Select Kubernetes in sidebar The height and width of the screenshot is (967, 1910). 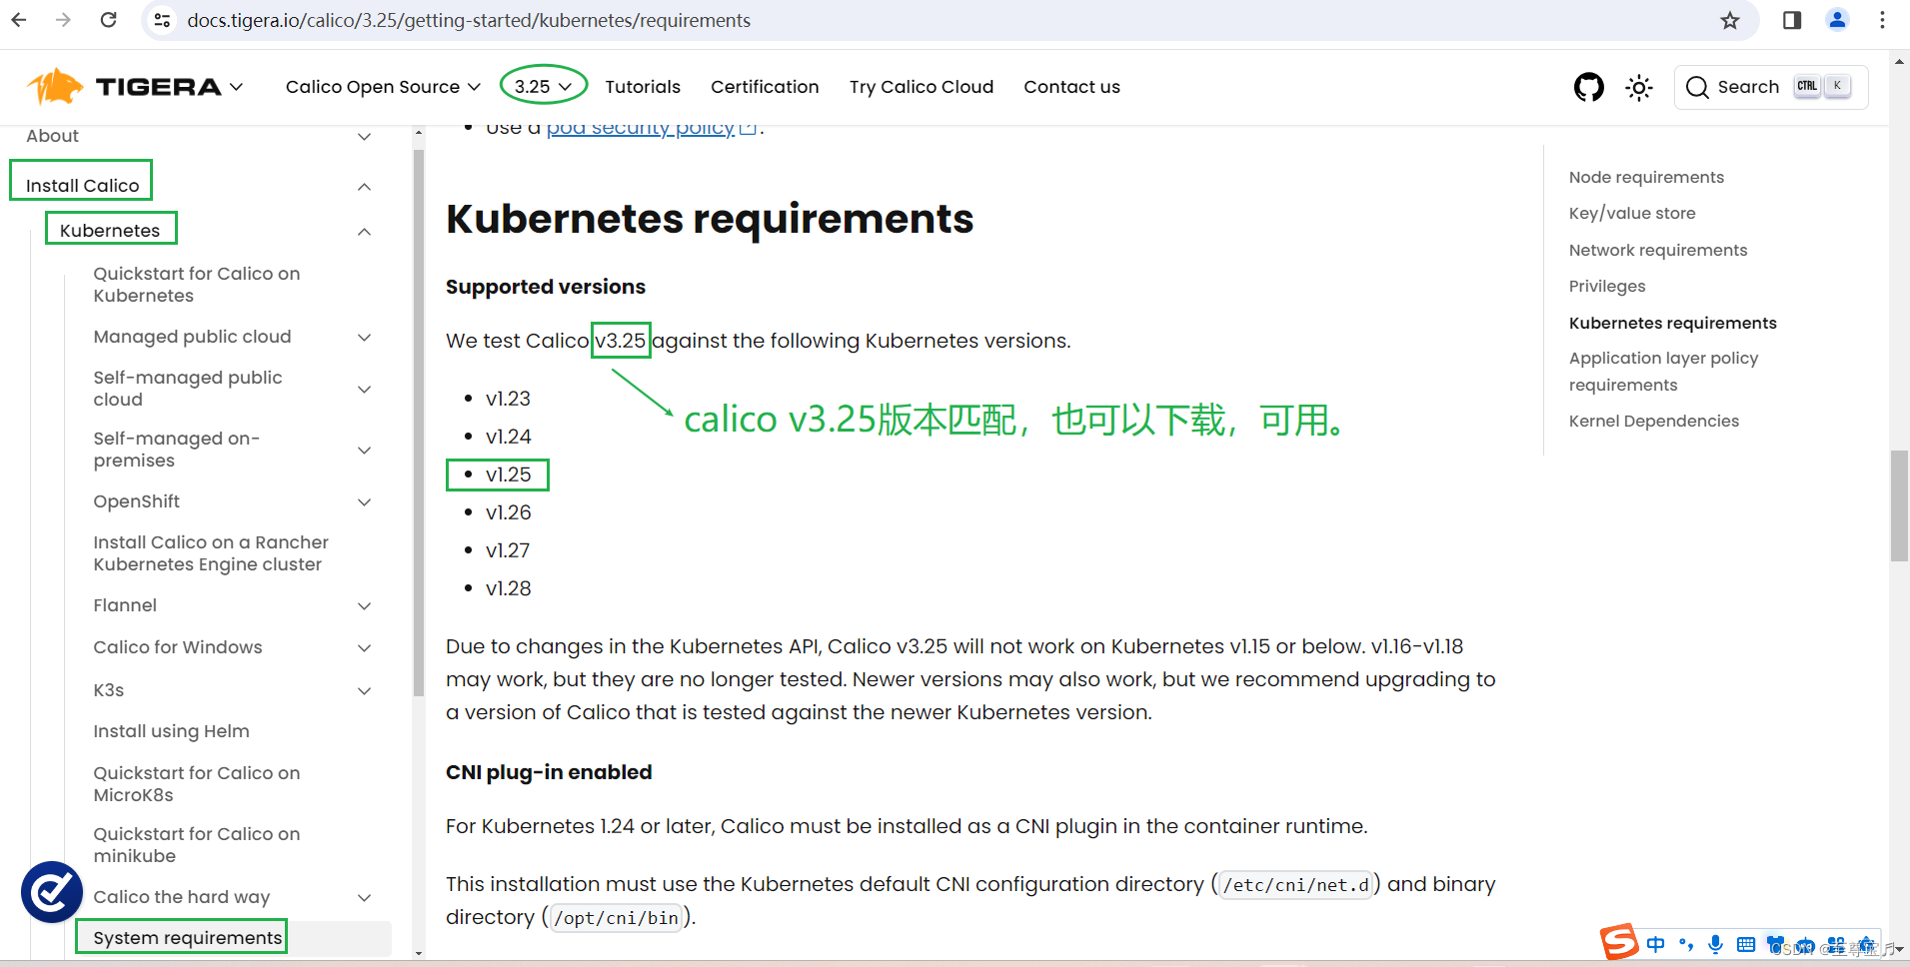[x=110, y=231]
